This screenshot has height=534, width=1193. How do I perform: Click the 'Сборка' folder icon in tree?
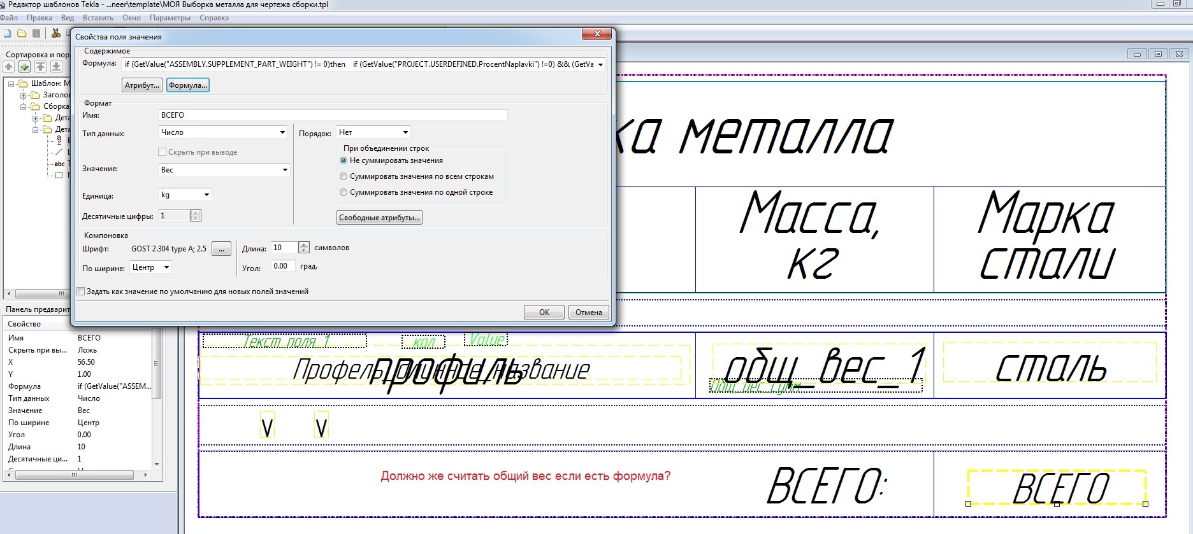36,106
